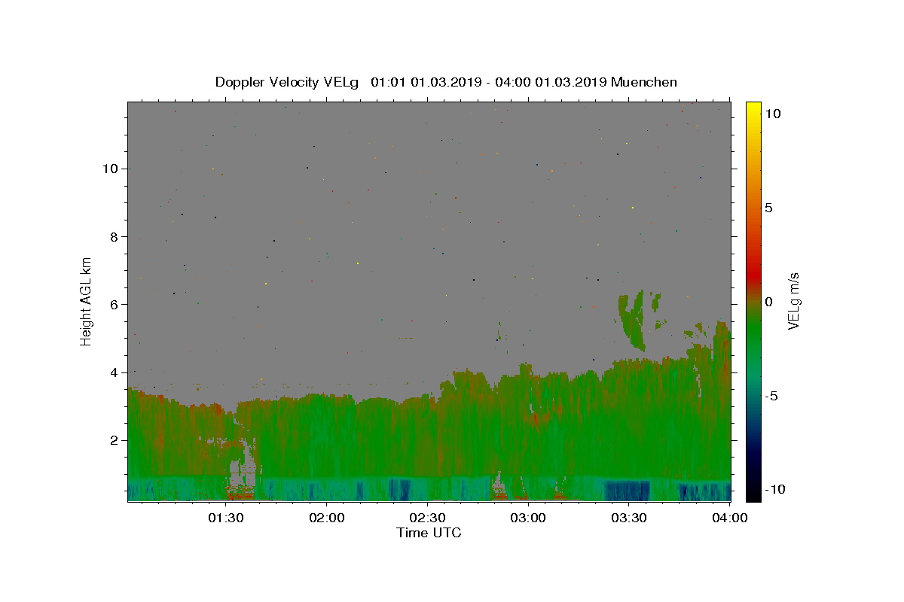
Task: Click the height axis label 8
Action: 115,236
